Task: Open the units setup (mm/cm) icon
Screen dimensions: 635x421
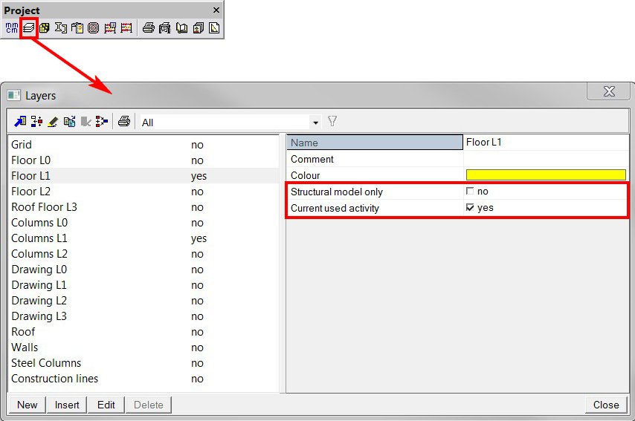Action: (12, 28)
